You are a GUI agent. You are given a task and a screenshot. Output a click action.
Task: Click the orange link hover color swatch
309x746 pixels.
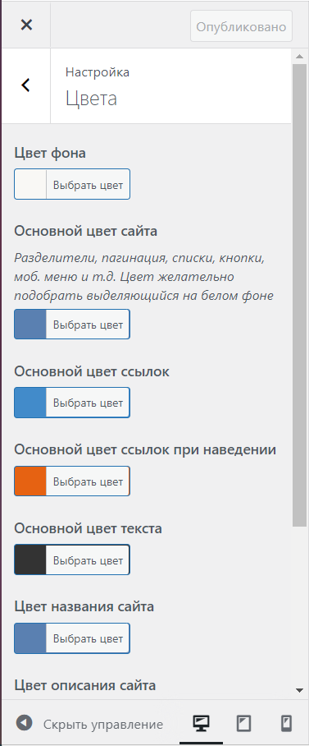tap(30, 481)
